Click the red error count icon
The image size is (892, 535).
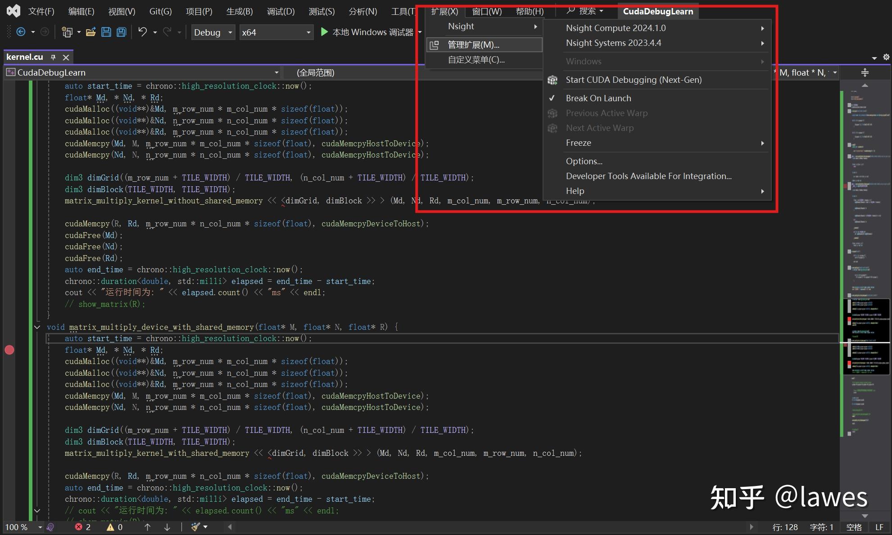pyautogui.click(x=79, y=527)
